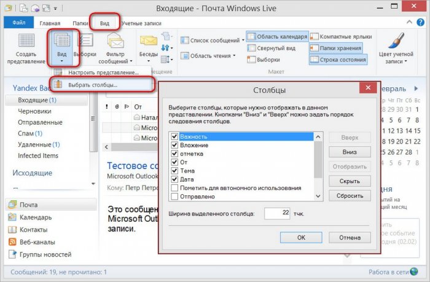Image resolution: width=430 pixels, height=282 pixels.
Task: Open the Черновики folder
Action: 34,111
